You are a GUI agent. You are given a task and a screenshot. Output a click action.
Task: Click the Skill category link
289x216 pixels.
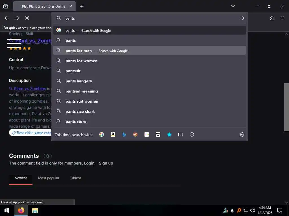click(29, 34)
